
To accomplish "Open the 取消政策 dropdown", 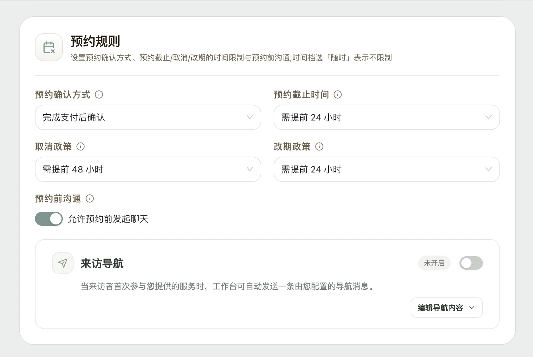I will click(x=148, y=169).
